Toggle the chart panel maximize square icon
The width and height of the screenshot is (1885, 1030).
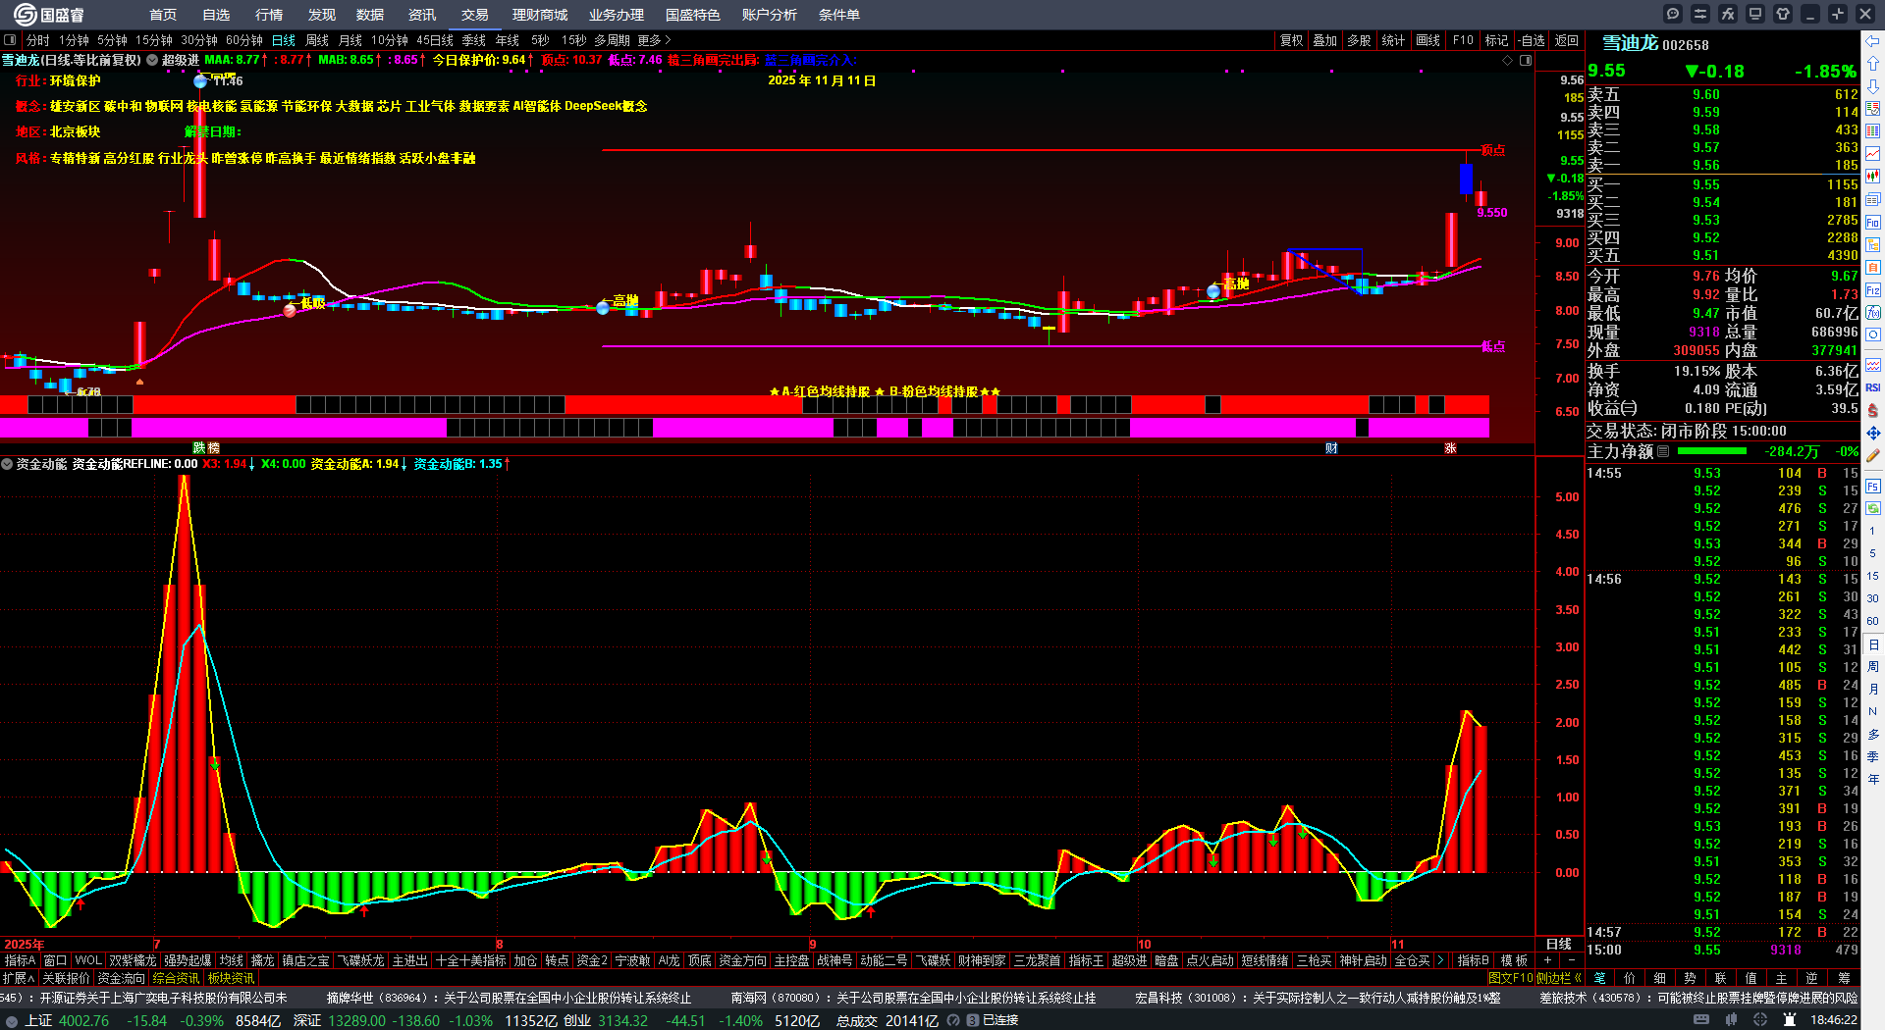pyautogui.click(x=1526, y=60)
